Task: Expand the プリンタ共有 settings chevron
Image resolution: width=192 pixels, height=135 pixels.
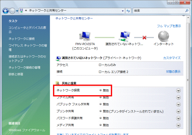Action: pyautogui.click(x=178, y=111)
